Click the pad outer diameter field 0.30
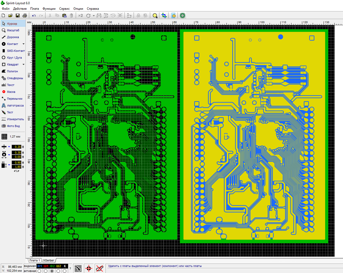Screen dimensions: 343x273 click(17, 153)
